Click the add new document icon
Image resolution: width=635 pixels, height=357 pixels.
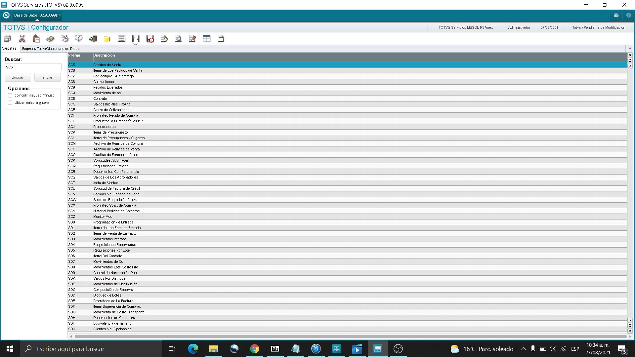click(x=164, y=39)
